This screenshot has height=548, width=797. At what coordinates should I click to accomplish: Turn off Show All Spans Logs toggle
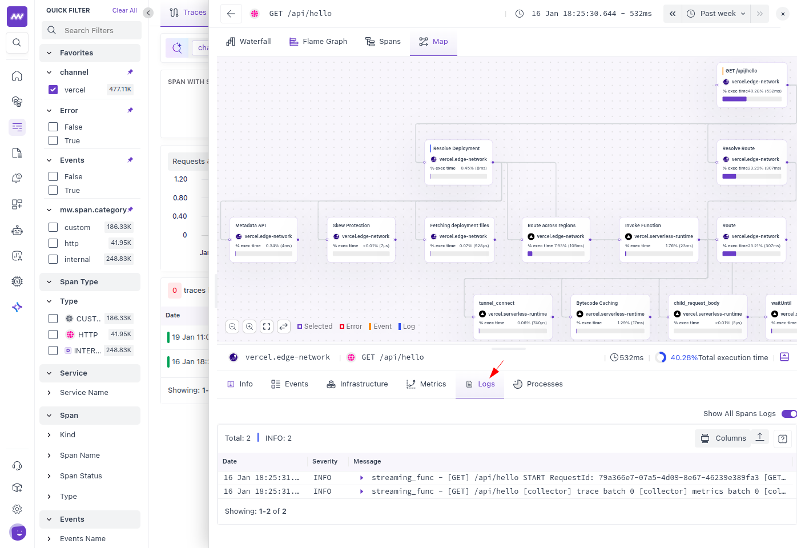[x=789, y=414]
